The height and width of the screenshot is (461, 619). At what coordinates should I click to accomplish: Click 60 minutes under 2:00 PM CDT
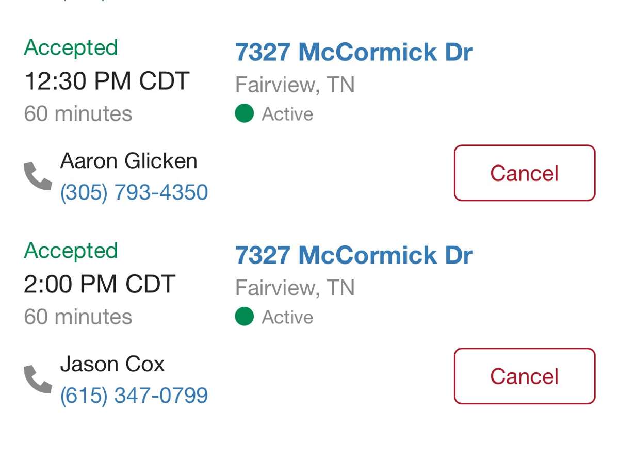pos(78,317)
